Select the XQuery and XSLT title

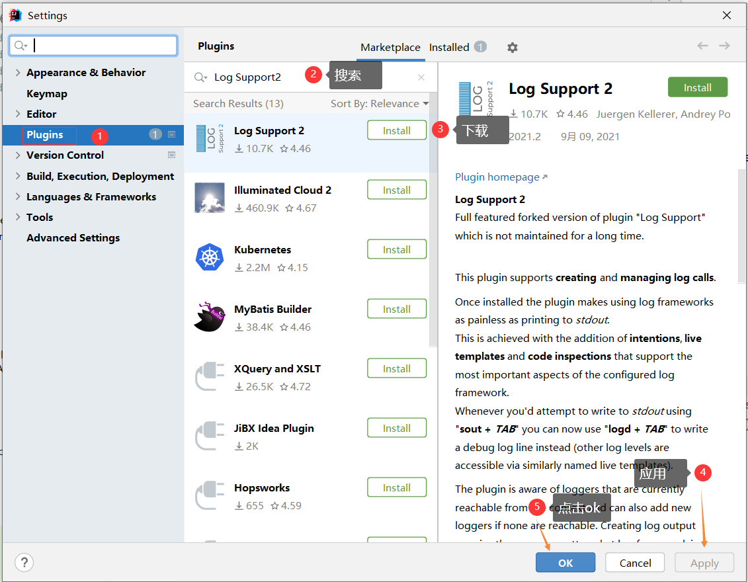point(277,368)
